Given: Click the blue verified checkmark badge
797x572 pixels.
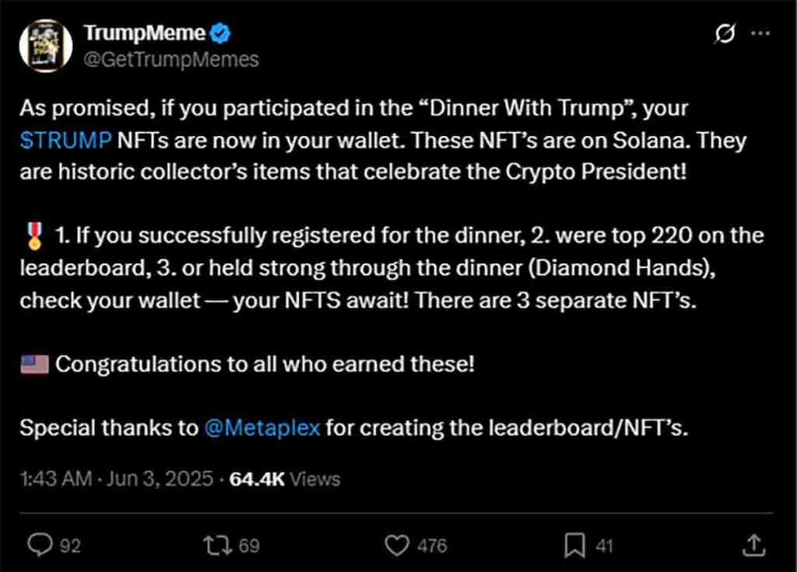Looking at the screenshot, I should click(221, 33).
